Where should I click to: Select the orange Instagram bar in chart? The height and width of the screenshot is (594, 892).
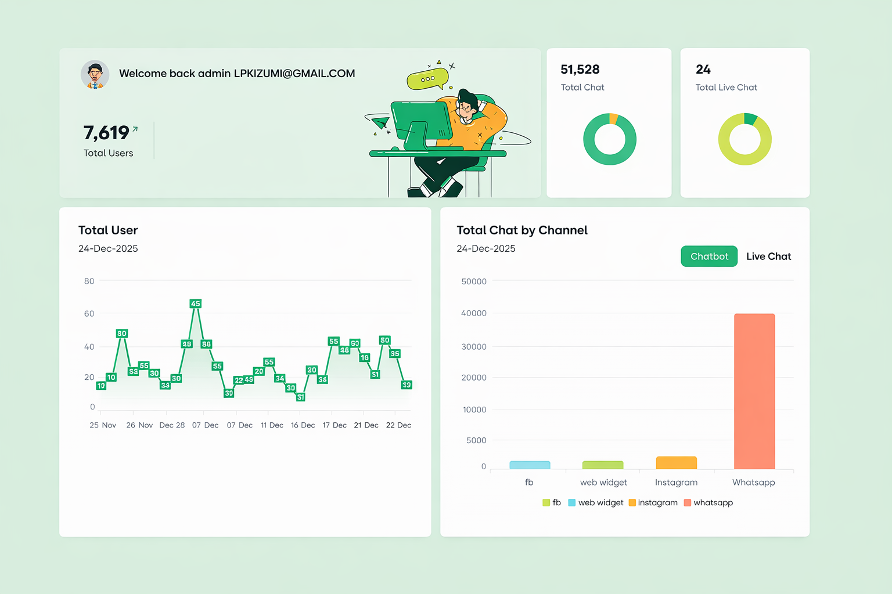[x=676, y=463]
